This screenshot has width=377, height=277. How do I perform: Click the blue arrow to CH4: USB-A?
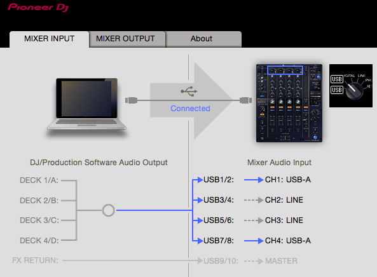tap(254, 241)
